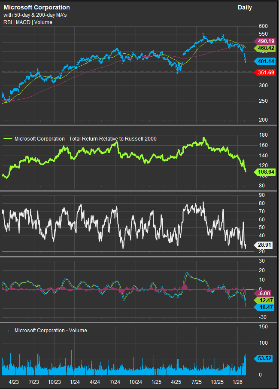Select the 4/23 date on the time axis

coord(13,382)
